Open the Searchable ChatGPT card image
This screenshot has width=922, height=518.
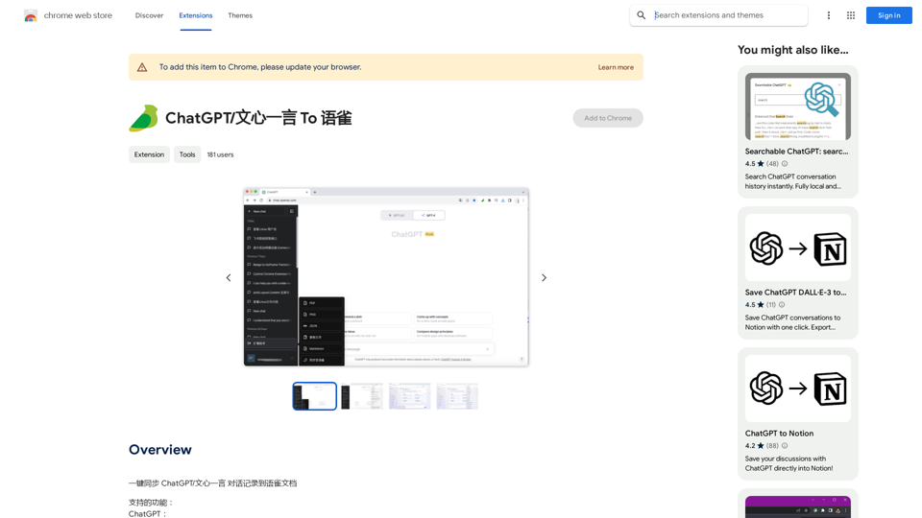click(x=798, y=106)
